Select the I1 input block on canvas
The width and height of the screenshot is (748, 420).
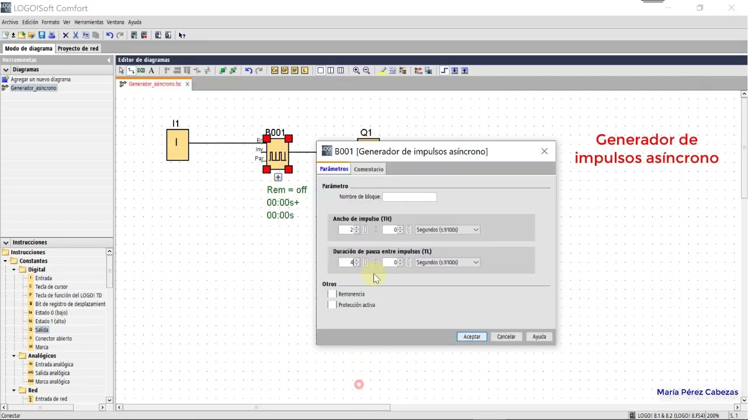coord(178,145)
